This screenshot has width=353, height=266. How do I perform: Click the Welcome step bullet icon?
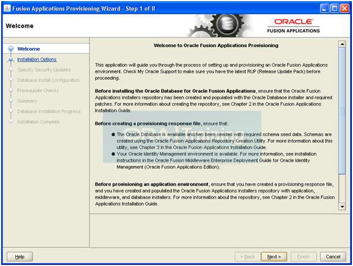click(10, 49)
